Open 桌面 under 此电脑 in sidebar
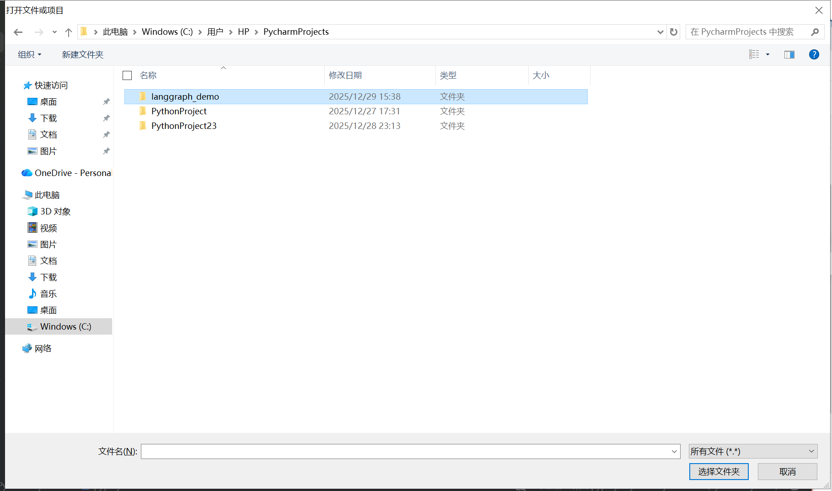Screen dimensions: 832x491 coord(48,310)
